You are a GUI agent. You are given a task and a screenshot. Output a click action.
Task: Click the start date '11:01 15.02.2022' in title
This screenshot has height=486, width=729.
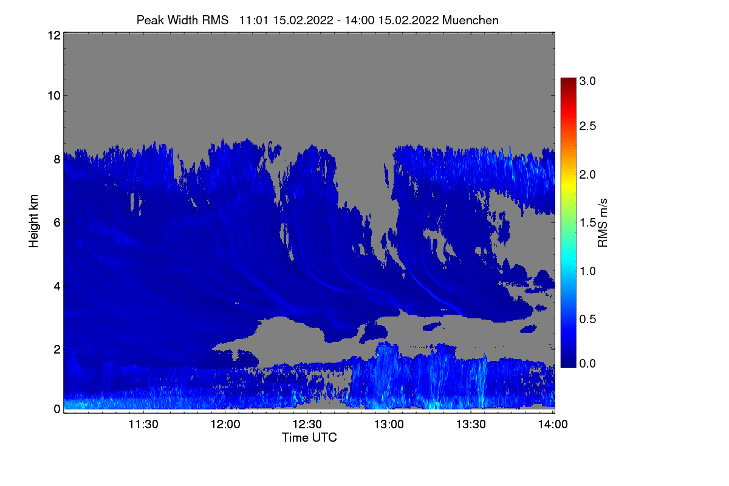coord(287,20)
